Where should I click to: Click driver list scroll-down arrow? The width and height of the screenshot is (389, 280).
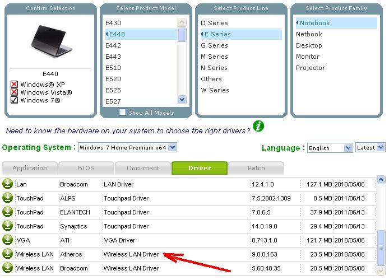(x=381, y=270)
